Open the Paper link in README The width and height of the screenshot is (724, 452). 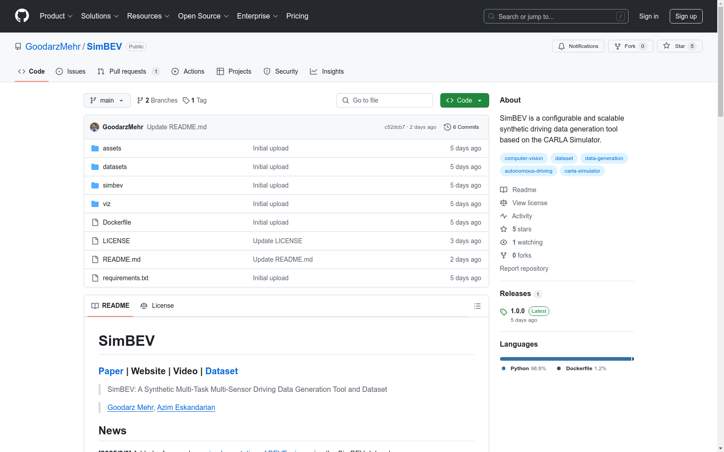[x=111, y=371]
